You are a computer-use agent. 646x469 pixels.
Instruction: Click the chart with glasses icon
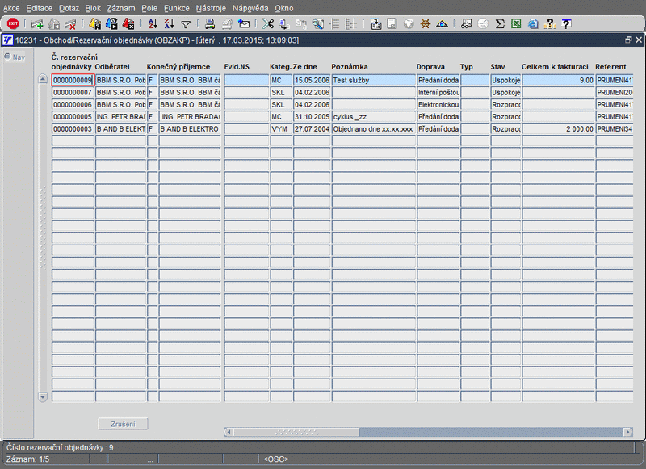tap(467, 24)
